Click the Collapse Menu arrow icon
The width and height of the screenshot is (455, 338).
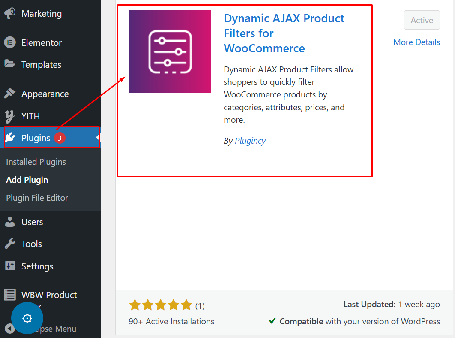point(9,329)
